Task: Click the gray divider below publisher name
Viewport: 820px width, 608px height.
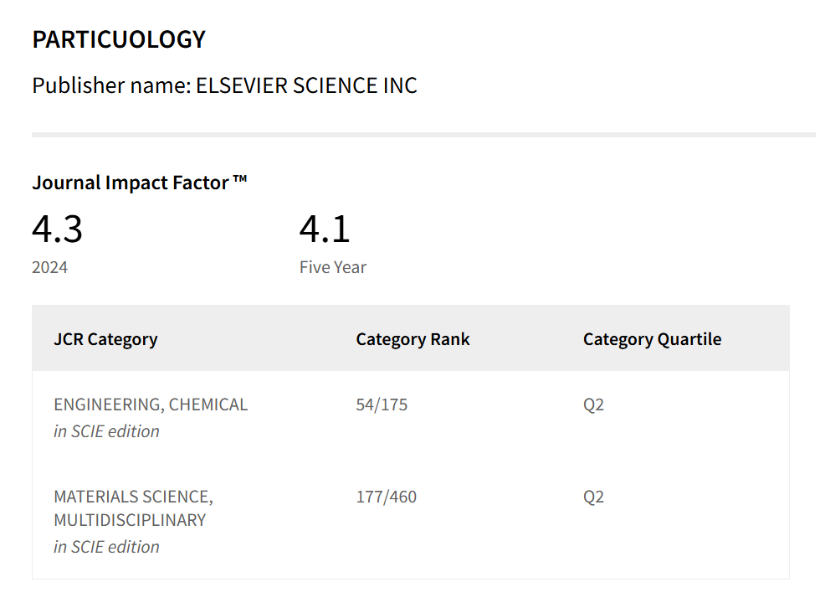Action: pyautogui.click(x=418, y=134)
